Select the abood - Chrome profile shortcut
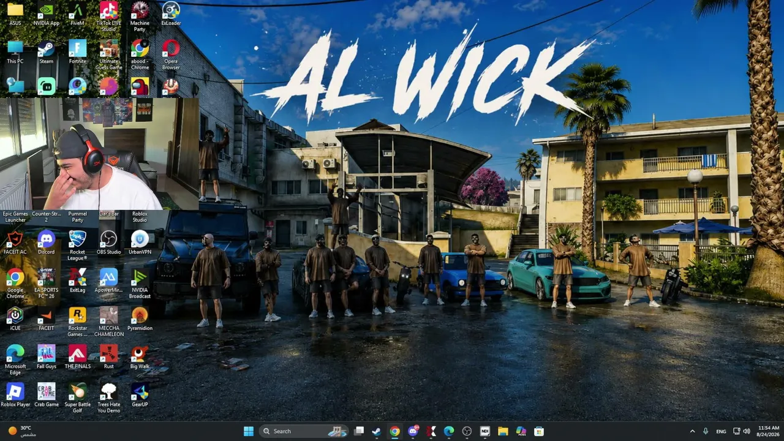 [x=140, y=55]
